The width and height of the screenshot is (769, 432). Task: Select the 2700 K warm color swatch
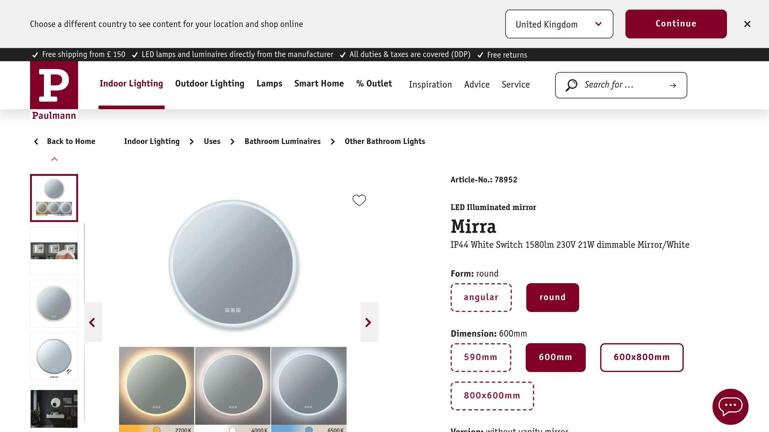coord(157,430)
